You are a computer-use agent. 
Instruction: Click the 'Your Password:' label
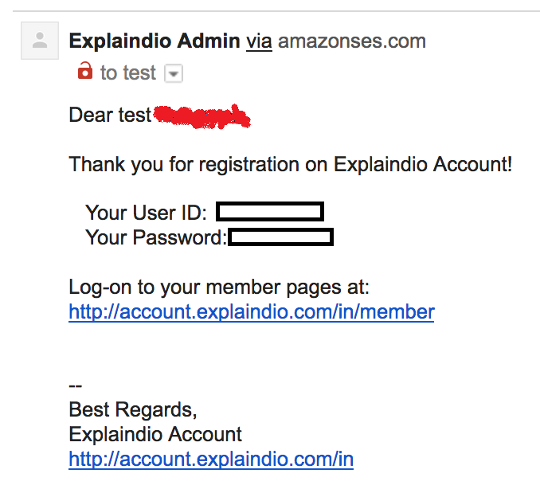click(156, 237)
